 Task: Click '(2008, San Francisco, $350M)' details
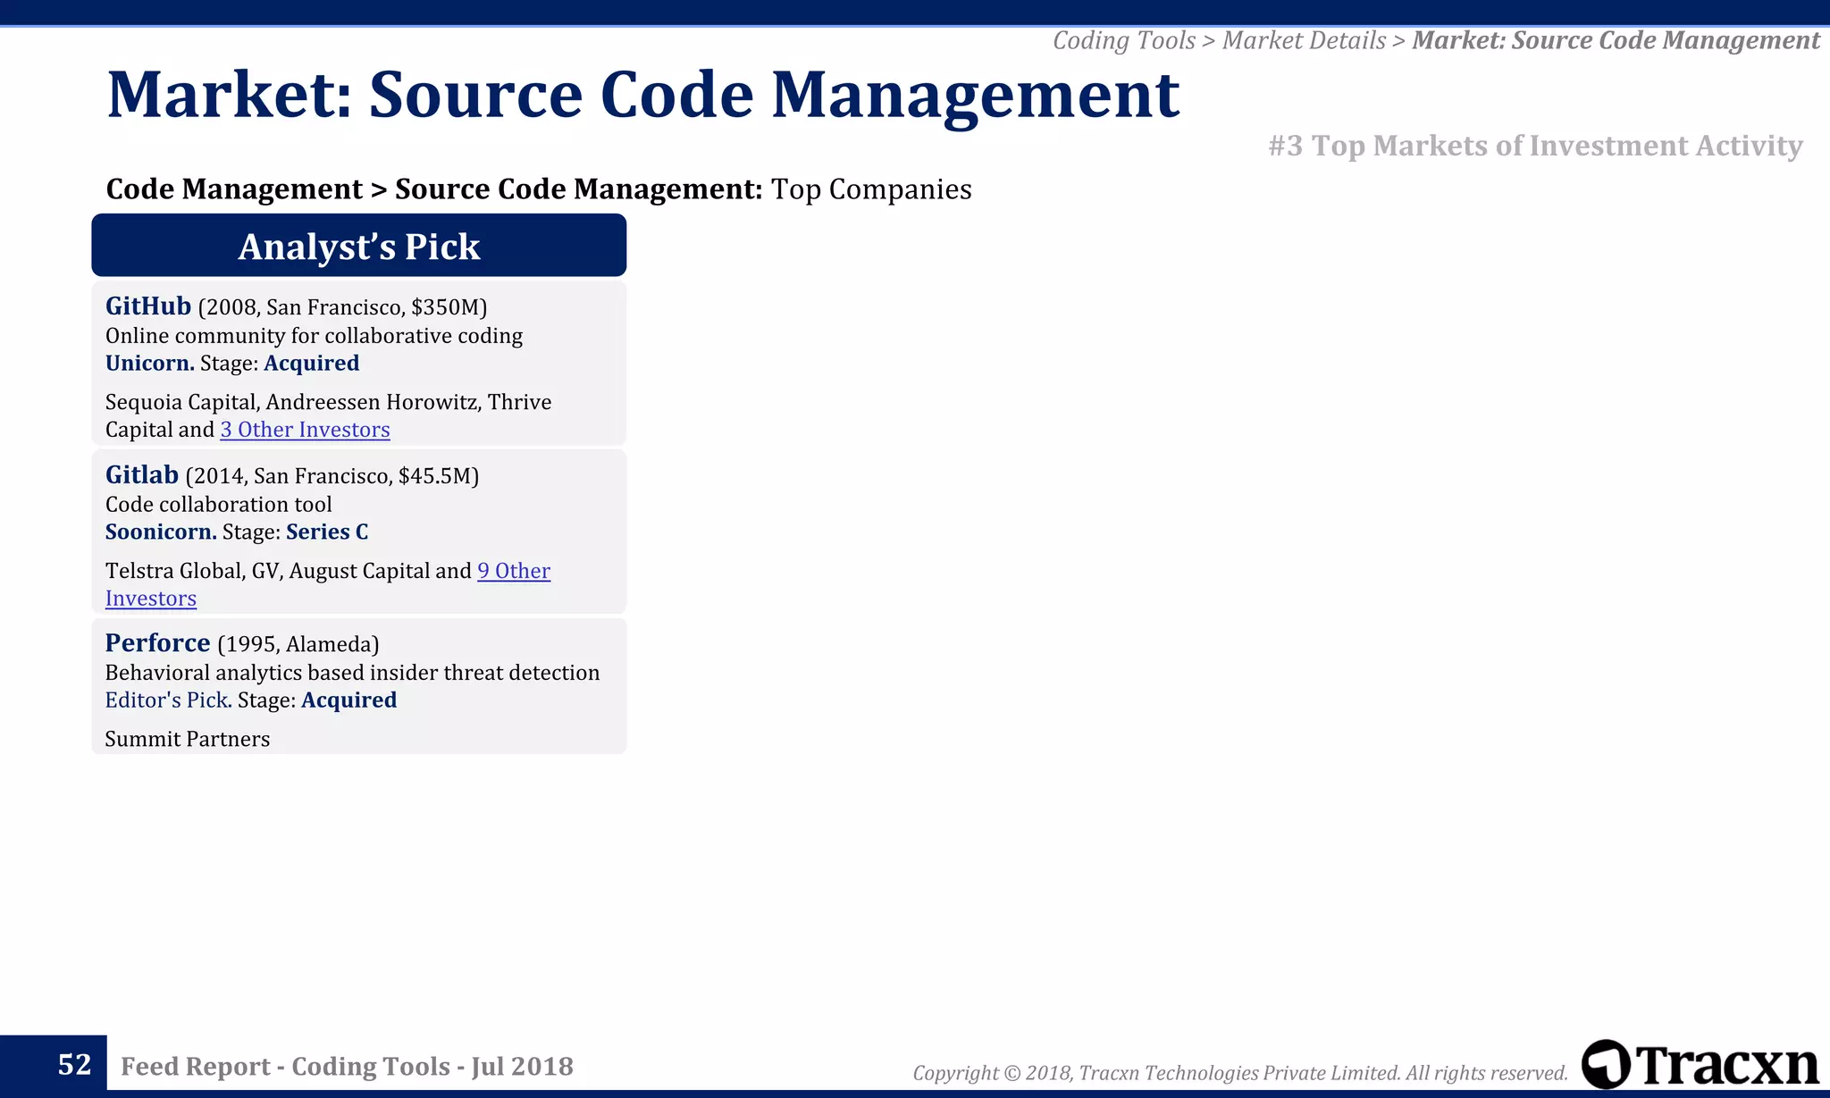[x=342, y=307]
